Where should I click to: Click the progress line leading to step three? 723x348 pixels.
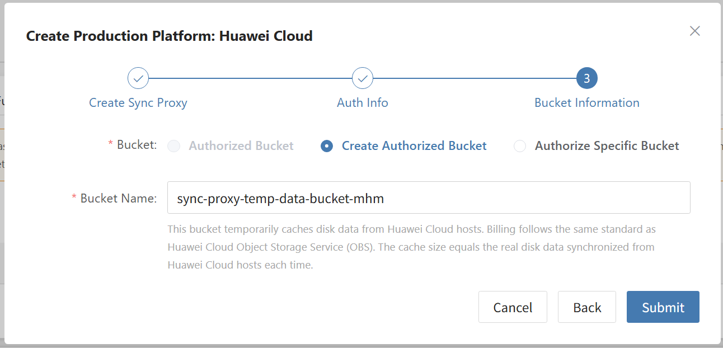click(x=475, y=78)
